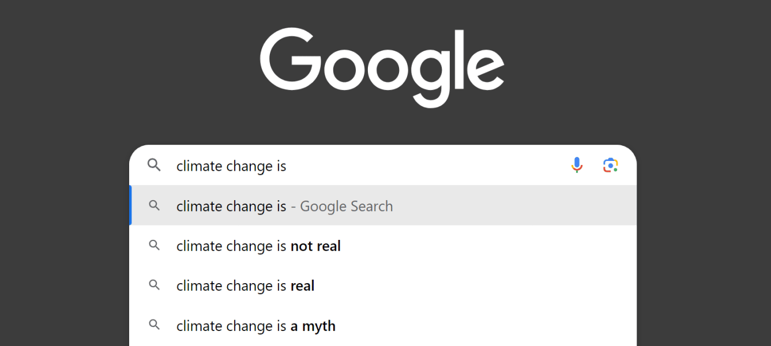
Task: Click the Google logo
Action: (x=382, y=66)
